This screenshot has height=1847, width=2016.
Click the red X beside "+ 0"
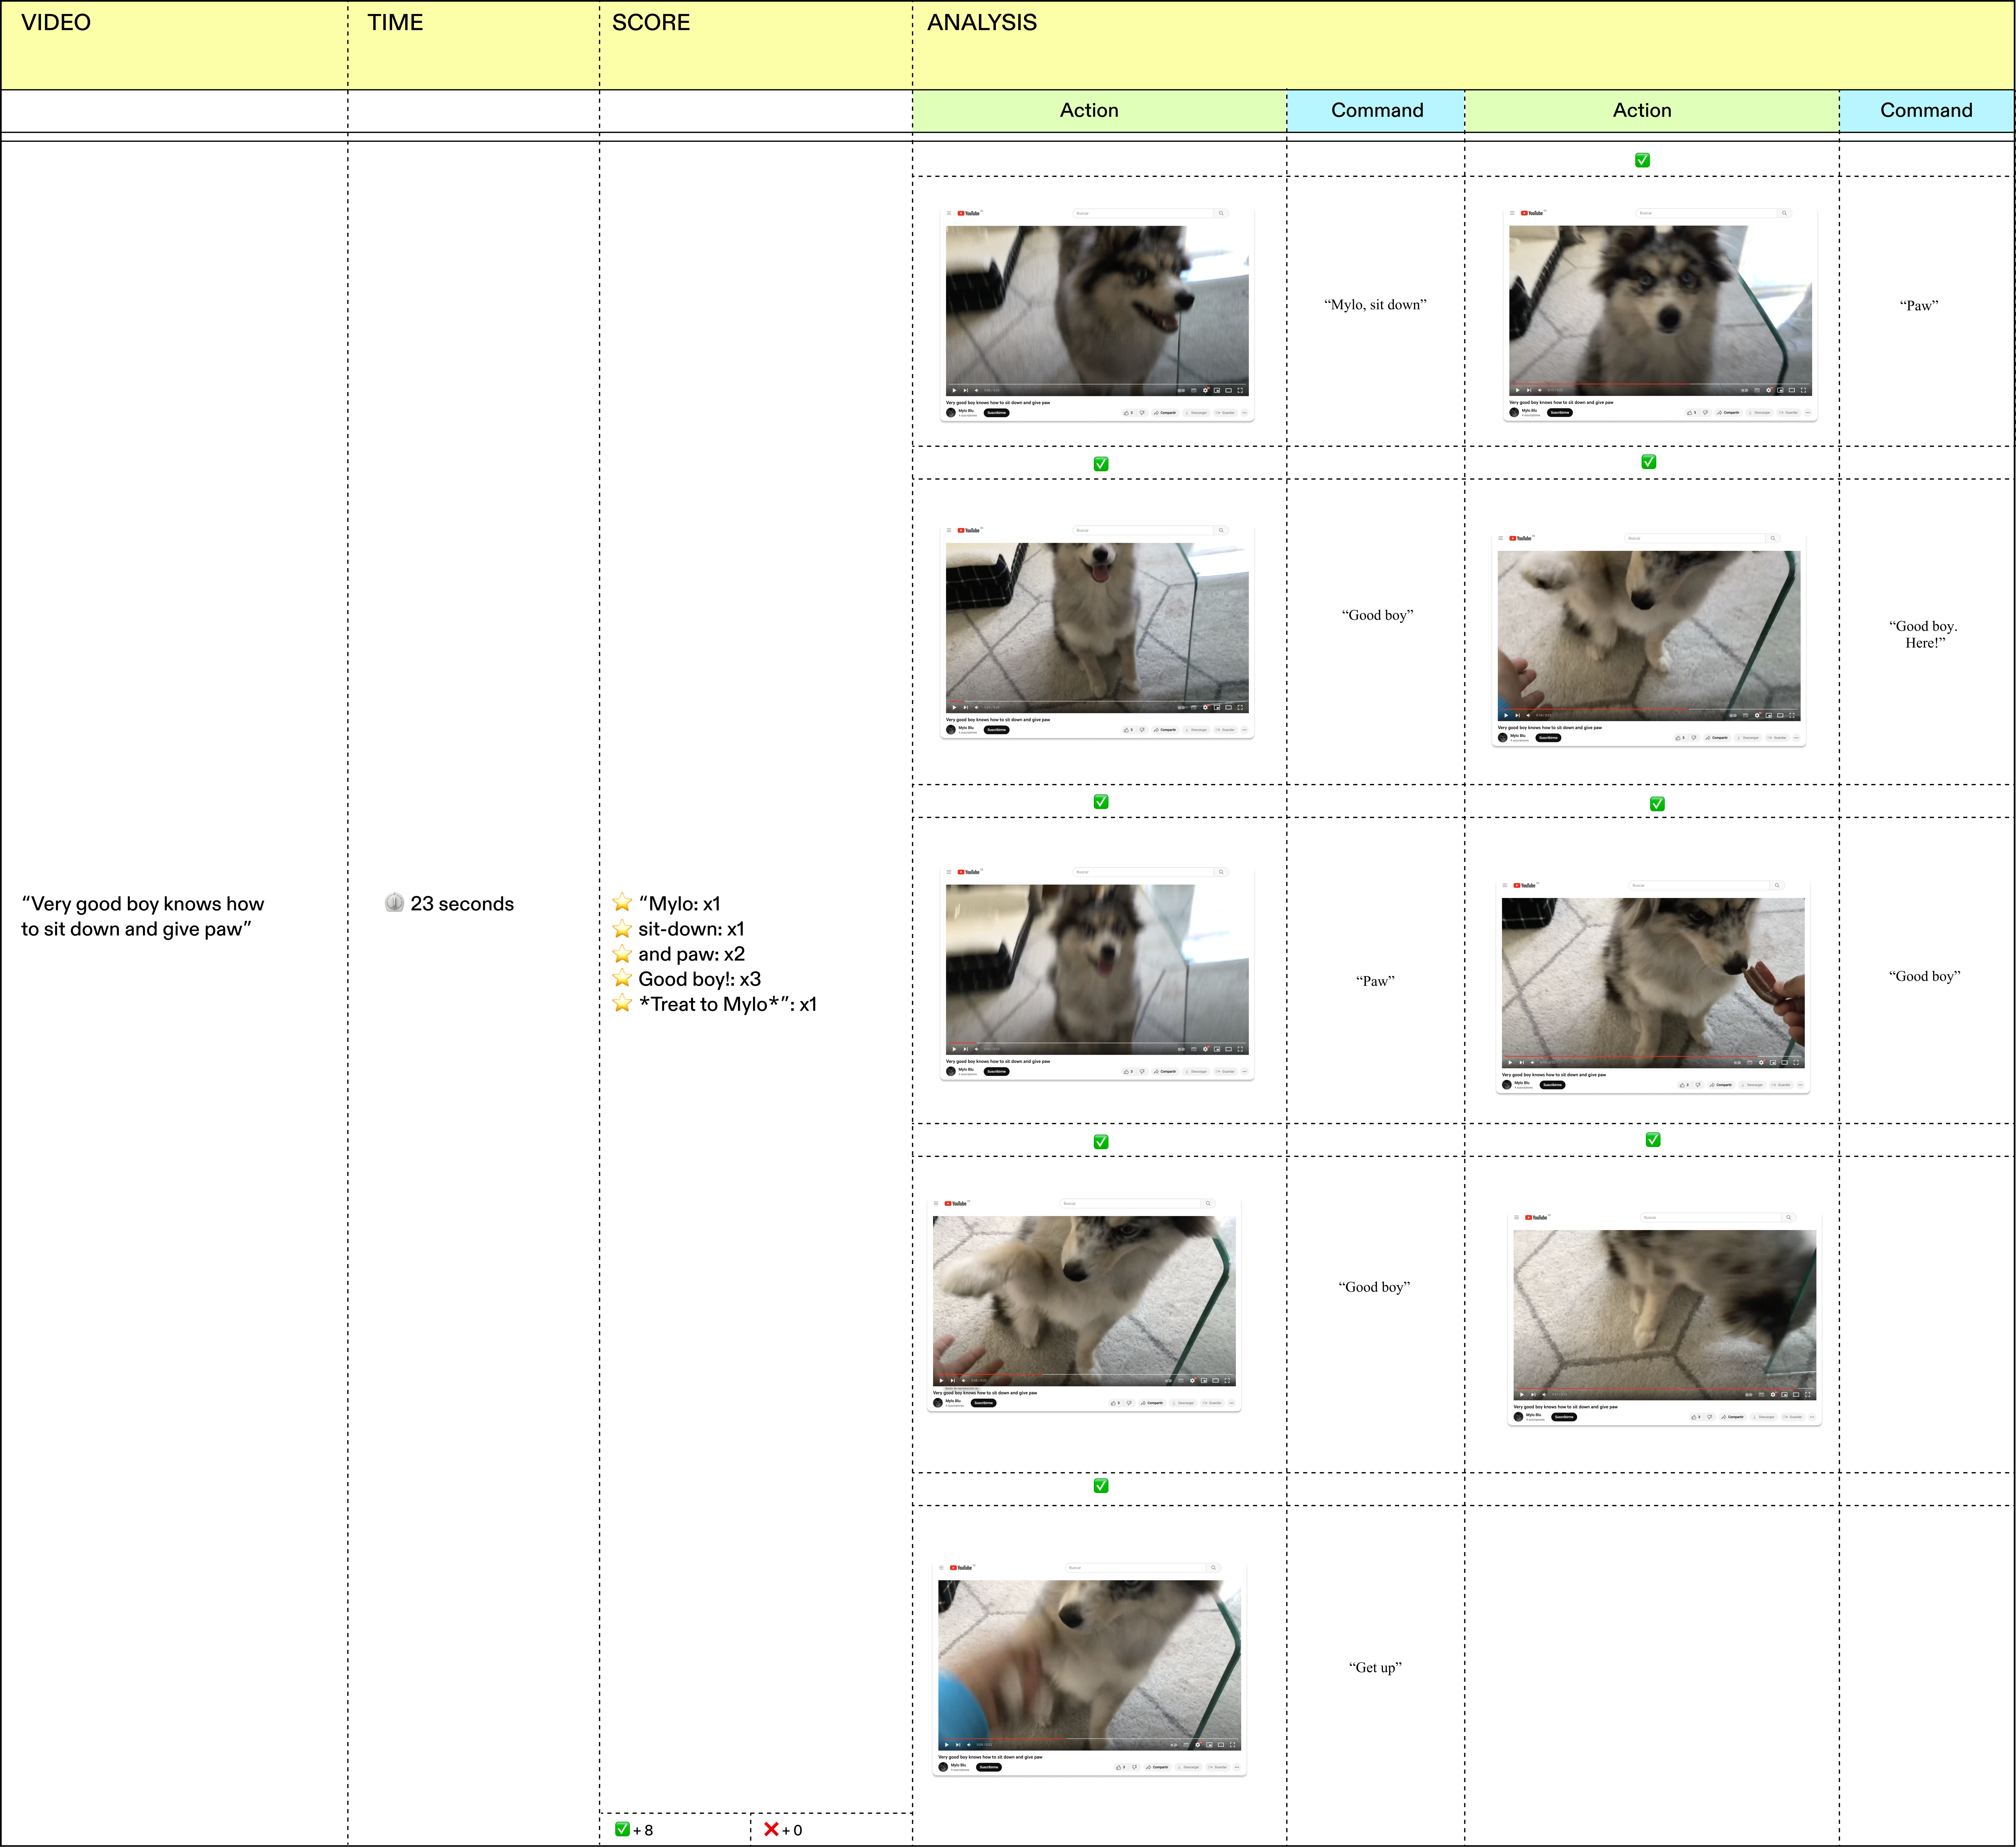coord(771,1829)
